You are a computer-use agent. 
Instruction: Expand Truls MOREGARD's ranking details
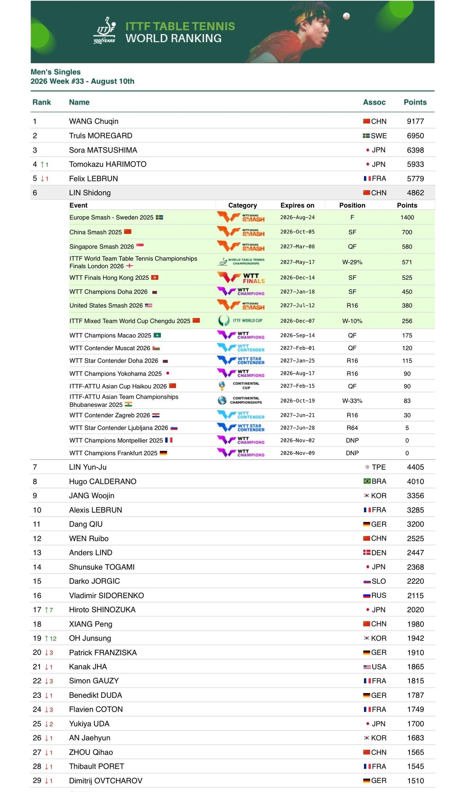pyautogui.click(x=232, y=136)
